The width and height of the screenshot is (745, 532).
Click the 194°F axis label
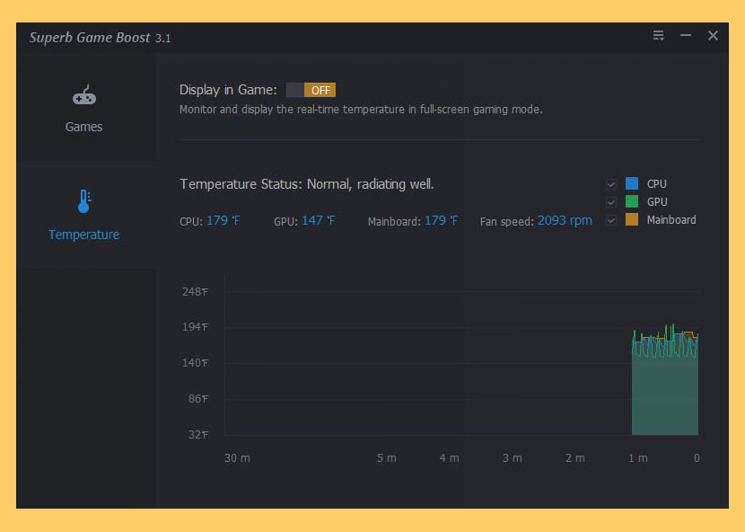(x=196, y=327)
